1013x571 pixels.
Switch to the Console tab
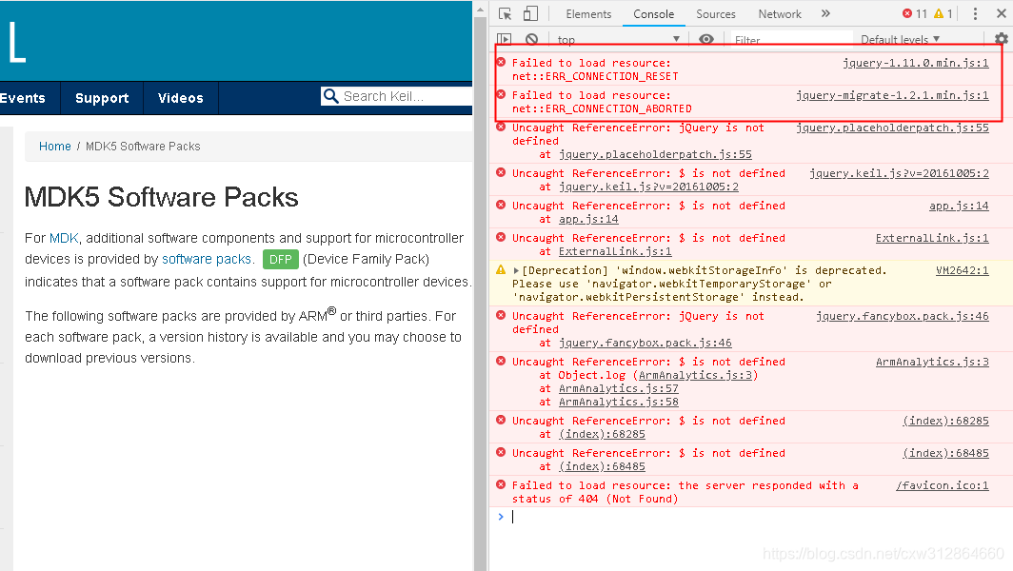click(653, 13)
